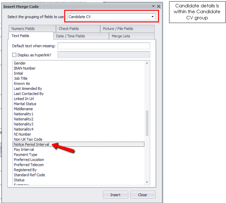Select Notice Period Interval in the list
226x203 pixels.
[x=31, y=144]
